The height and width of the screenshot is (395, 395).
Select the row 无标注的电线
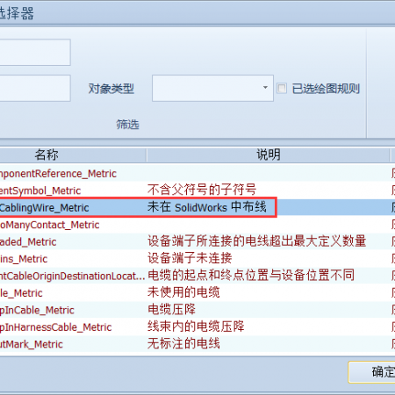click(x=197, y=344)
